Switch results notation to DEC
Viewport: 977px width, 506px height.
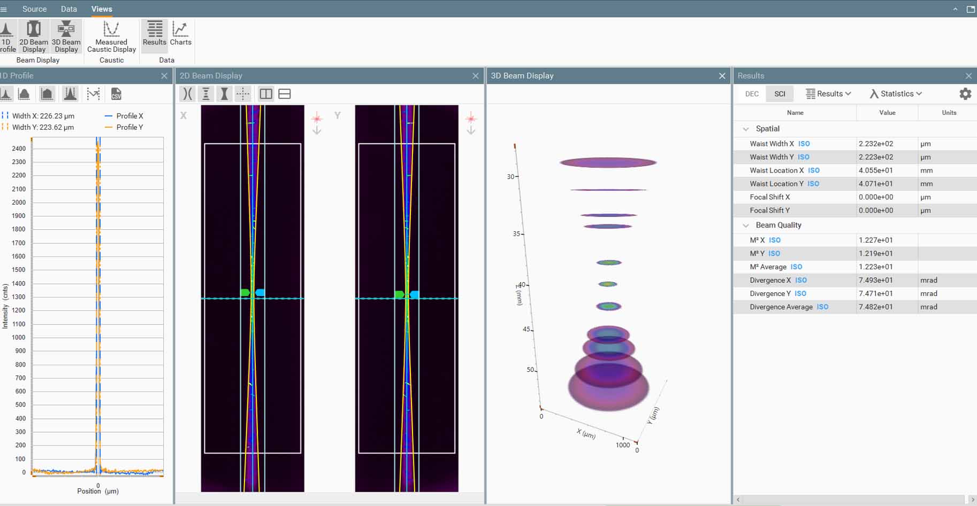(752, 94)
